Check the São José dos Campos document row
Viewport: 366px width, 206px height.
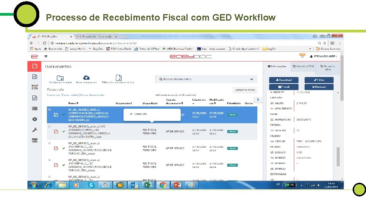[50, 126]
